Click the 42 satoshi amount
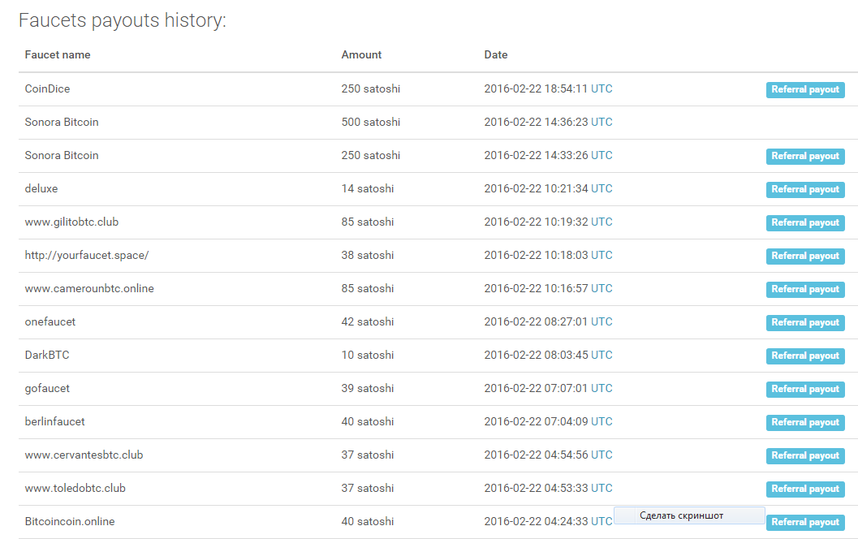The width and height of the screenshot is (858, 539). (x=367, y=321)
